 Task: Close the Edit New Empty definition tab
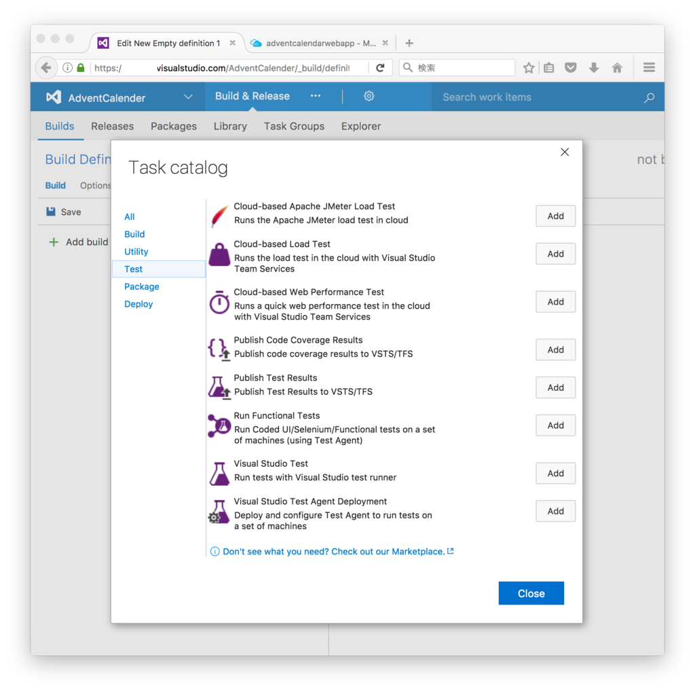232,43
